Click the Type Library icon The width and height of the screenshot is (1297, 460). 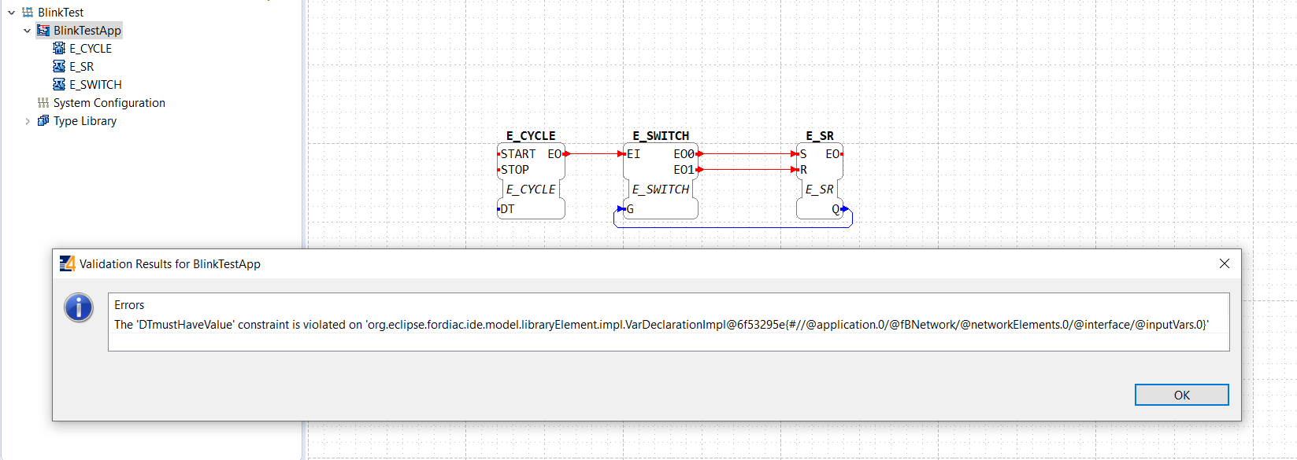click(x=43, y=121)
